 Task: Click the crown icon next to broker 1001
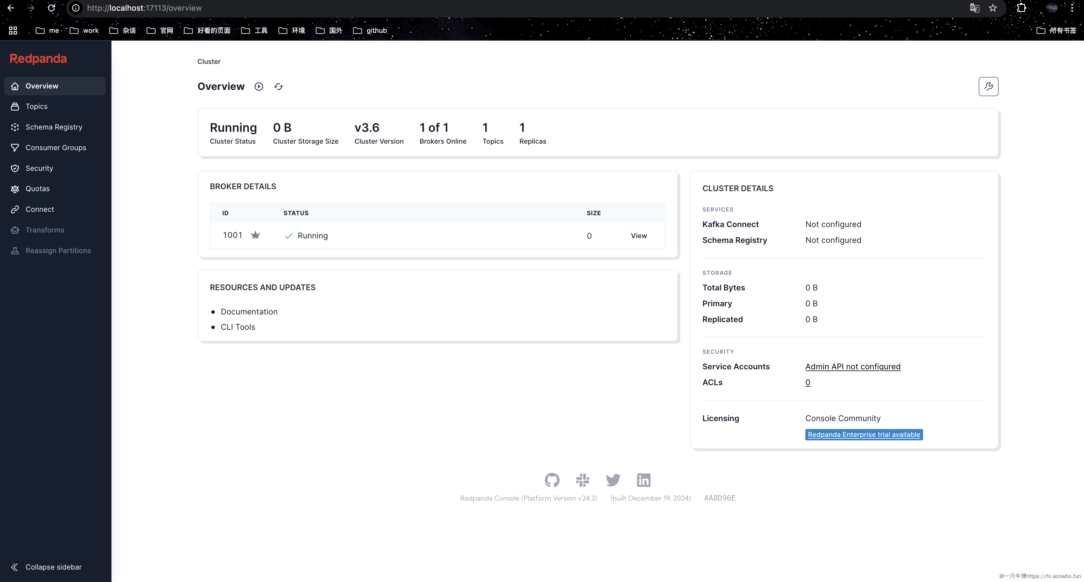point(255,235)
